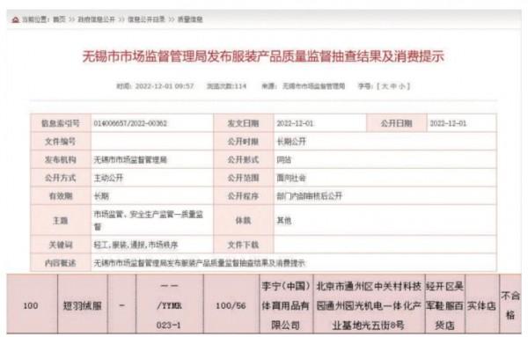Open the 首页 breadcrumb link
528x337 pixels.
(x=59, y=19)
